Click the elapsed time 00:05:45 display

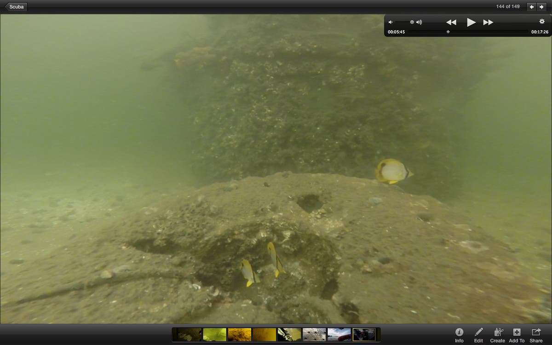[396, 32]
